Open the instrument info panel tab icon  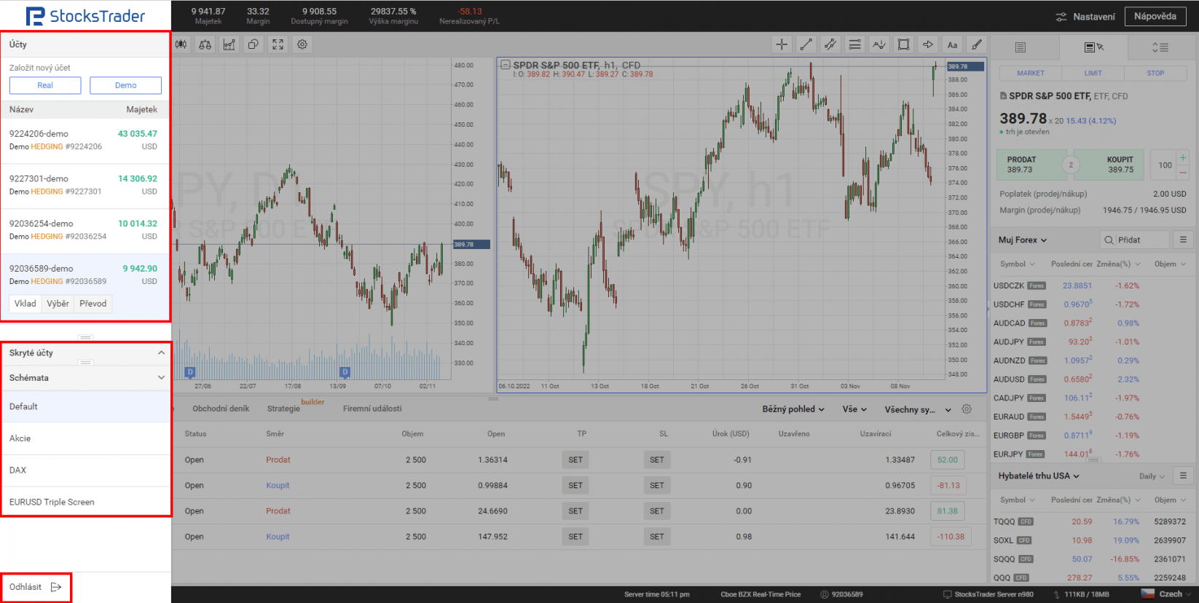[x=1021, y=47]
